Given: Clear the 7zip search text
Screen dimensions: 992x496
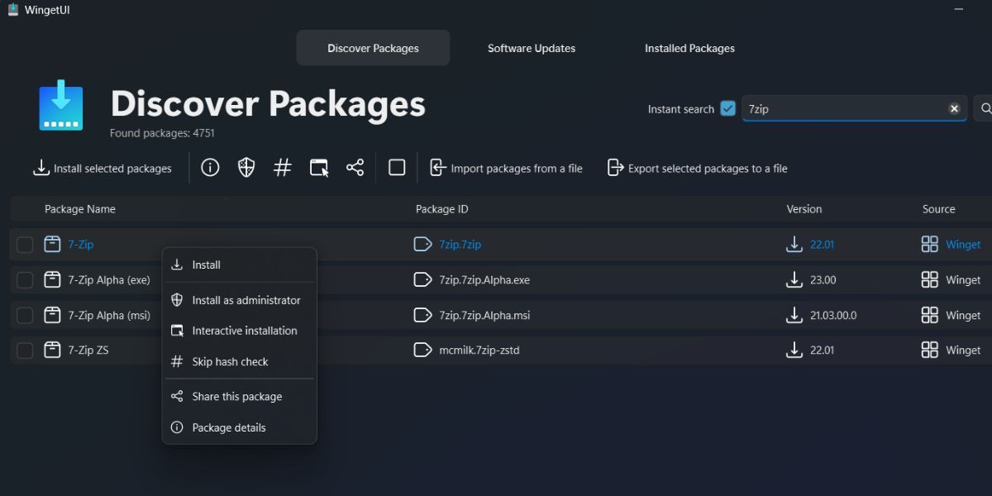Looking at the screenshot, I should (x=954, y=108).
